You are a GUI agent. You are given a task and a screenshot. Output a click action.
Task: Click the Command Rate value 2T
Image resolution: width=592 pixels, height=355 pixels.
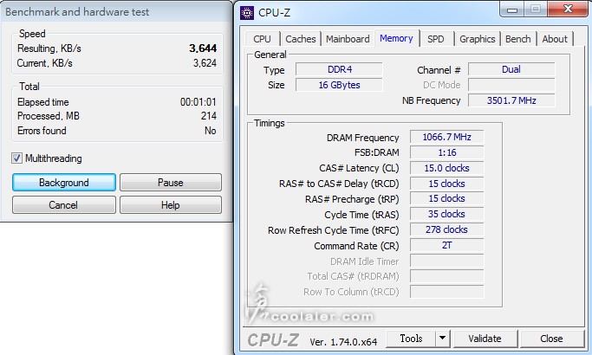(x=446, y=245)
